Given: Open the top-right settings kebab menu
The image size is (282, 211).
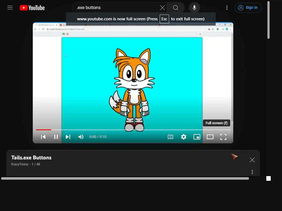Looking at the screenshot, I should (227, 8).
